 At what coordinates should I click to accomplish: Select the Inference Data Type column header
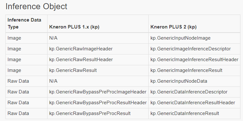click(x=24, y=23)
